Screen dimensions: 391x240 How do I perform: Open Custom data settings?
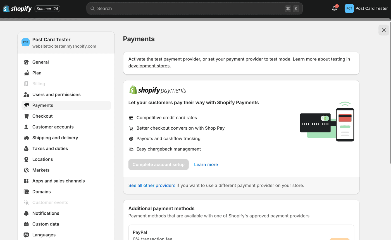[x=66, y=224]
